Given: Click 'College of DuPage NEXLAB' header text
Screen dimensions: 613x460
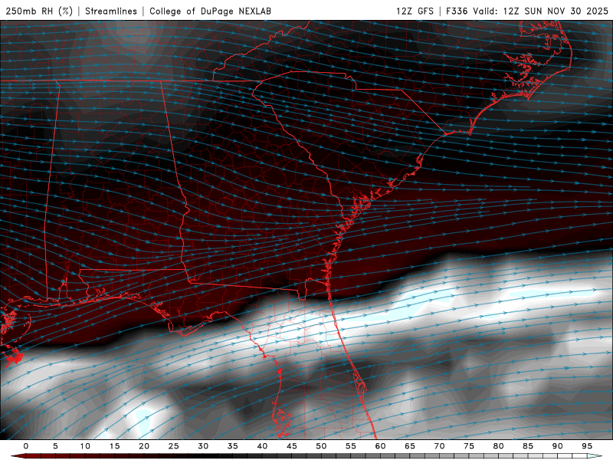Looking at the screenshot, I should pyautogui.click(x=210, y=11).
